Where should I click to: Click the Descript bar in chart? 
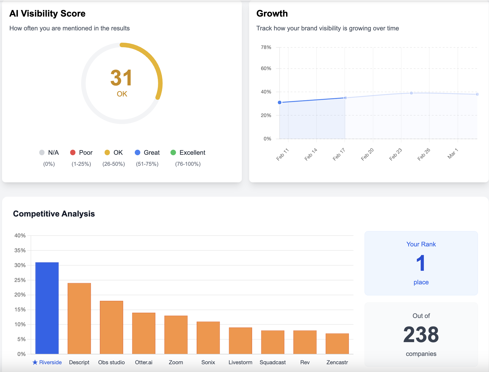[x=79, y=318]
